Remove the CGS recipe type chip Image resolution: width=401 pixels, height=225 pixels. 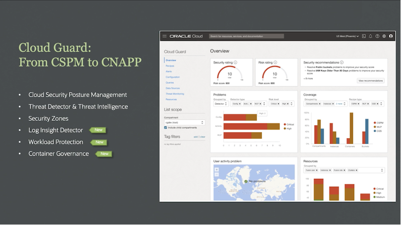(x=377, y=104)
